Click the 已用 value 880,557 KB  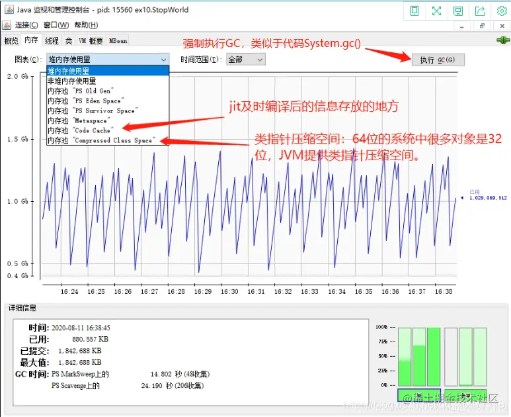[90, 339]
